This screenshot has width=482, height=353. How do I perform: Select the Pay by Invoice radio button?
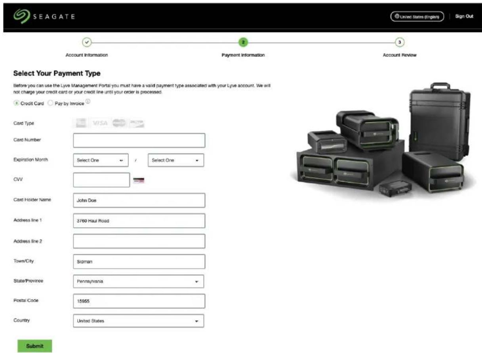(50, 103)
